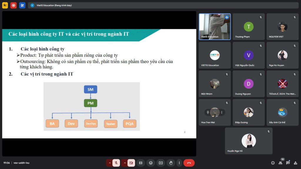This screenshot has height=169, width=301.
Task: Open the meeting details info icon
Action: tap(273, 163)
